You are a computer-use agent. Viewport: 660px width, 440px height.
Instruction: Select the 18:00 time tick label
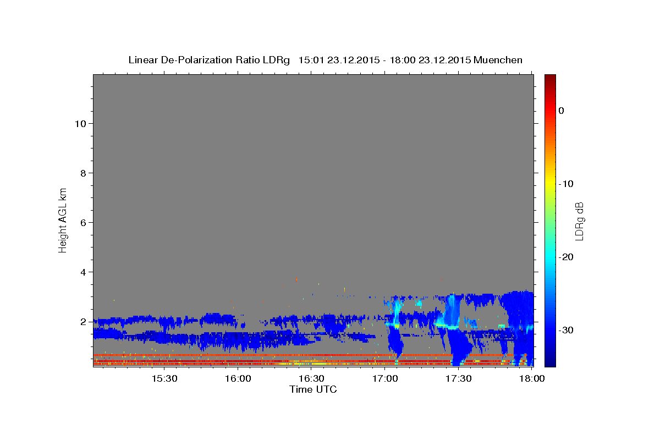click(532, 379)
